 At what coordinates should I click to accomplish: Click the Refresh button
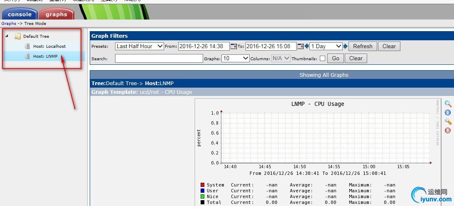(363, 46)
